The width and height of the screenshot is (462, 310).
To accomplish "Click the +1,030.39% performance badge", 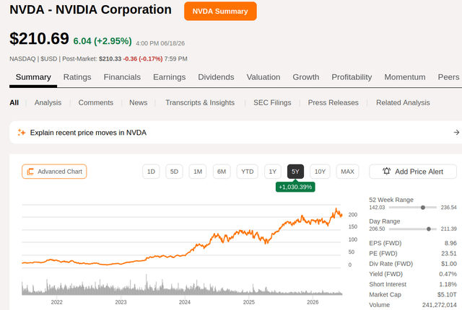I will (295, 187).
